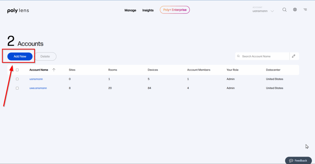
Task: Click the Account Name sort arrow
Action: [54, 70]
